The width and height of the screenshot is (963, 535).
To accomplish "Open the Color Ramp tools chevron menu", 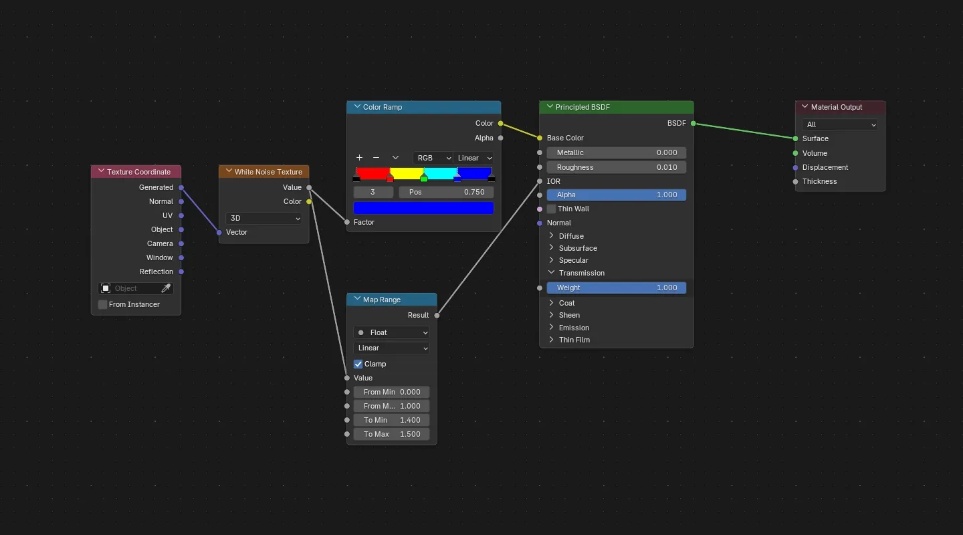I will click(395, 158).
